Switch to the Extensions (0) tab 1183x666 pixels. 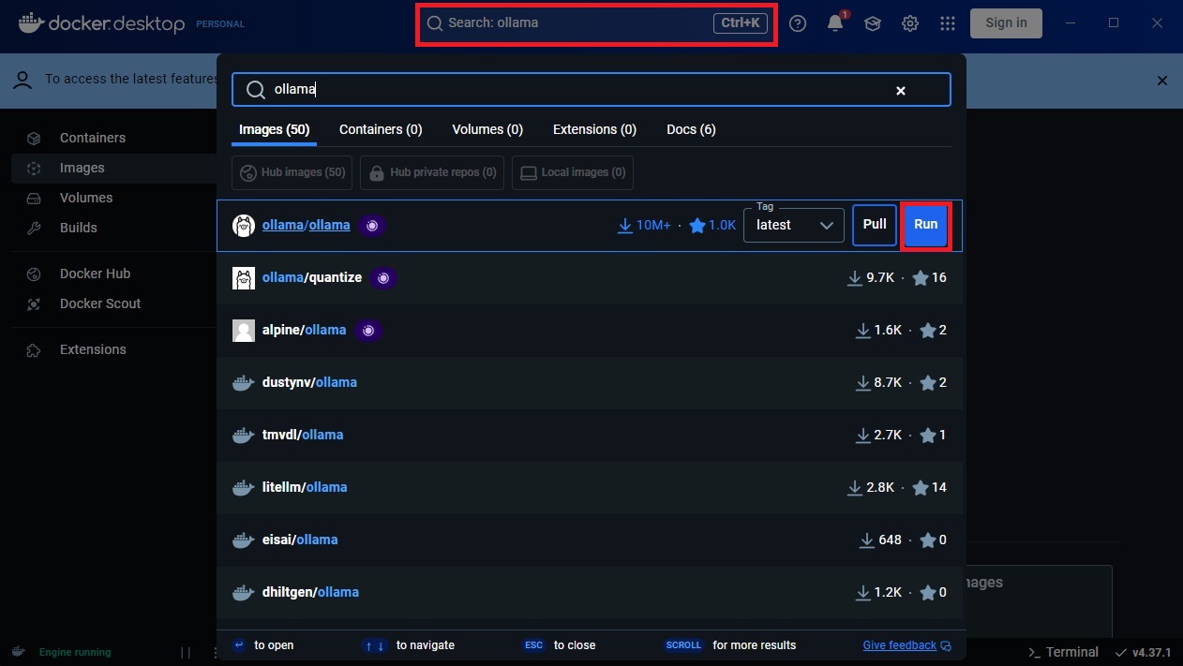click(x=594, y=129)
